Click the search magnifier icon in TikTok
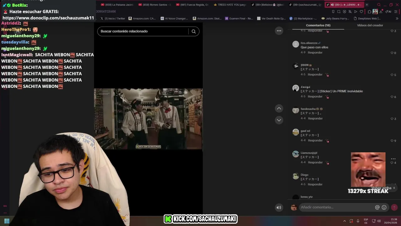401x226 pixels. coord(194,31)
